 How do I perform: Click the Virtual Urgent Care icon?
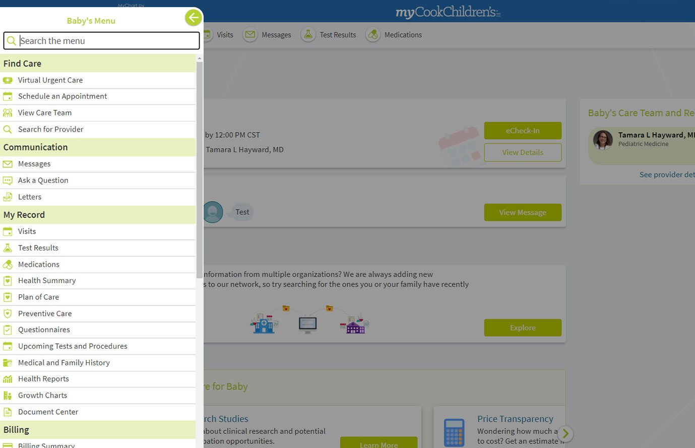point(8,80)
